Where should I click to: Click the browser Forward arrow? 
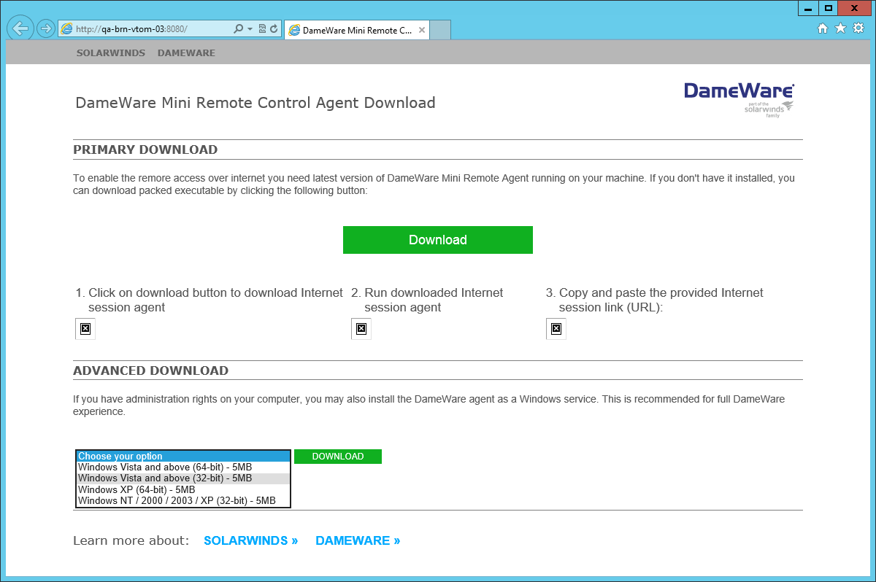coord(45,28)
